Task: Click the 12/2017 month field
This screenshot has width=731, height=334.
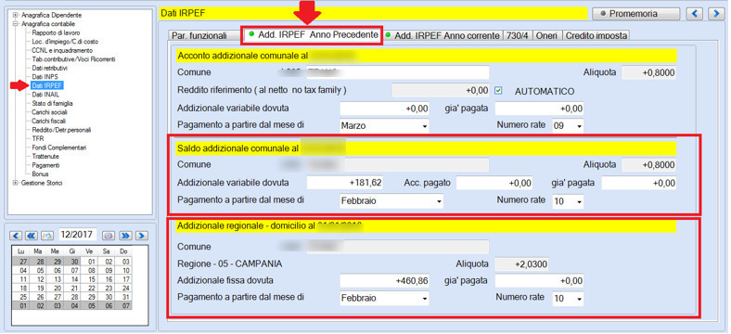Action: 78,234
